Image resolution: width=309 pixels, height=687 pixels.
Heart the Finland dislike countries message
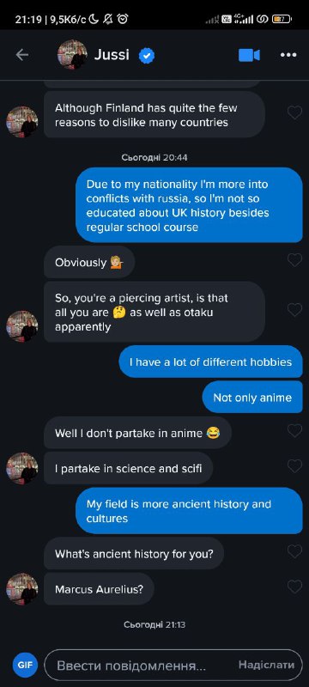(294, 112)
